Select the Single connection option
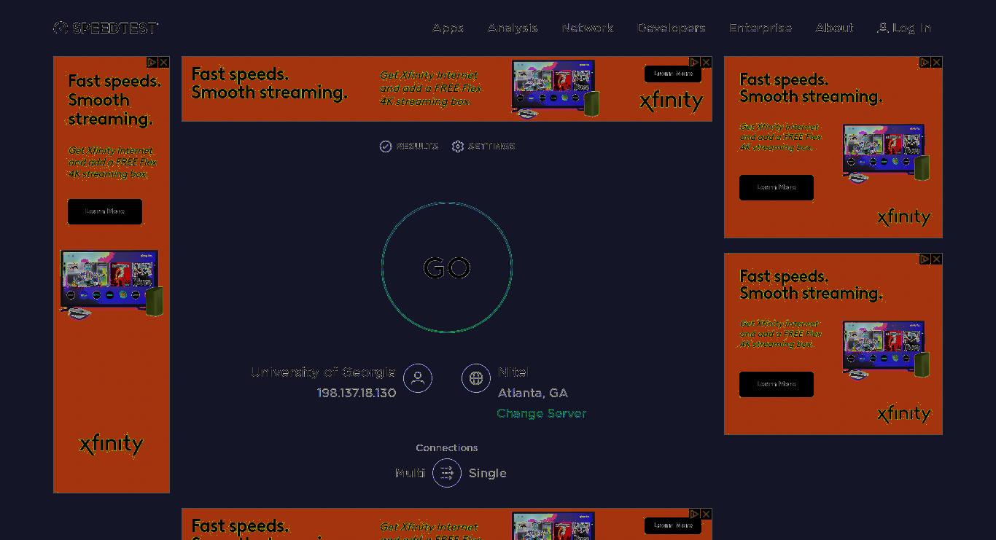Viewport: 996px width, 540px height. point(488,473)
